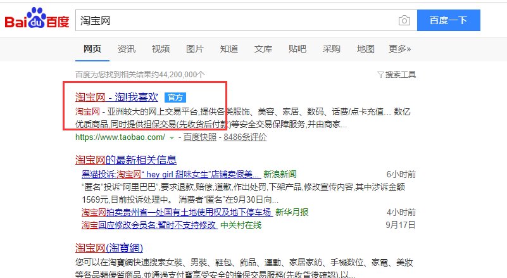Open the 图片 tab

[195, 49]
